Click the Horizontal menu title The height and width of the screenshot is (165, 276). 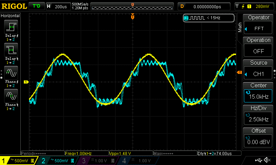tap(10, 16)
